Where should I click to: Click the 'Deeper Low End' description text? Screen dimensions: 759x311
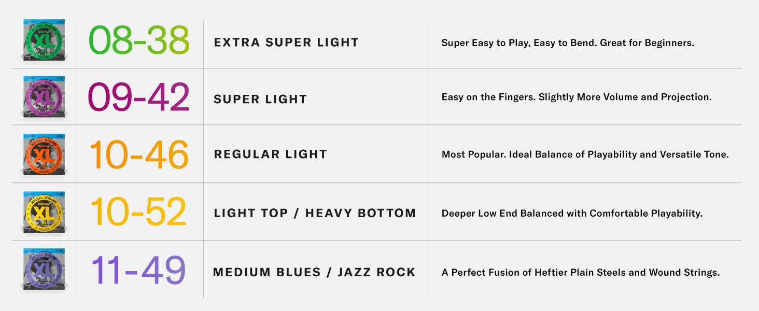[572, 214]
